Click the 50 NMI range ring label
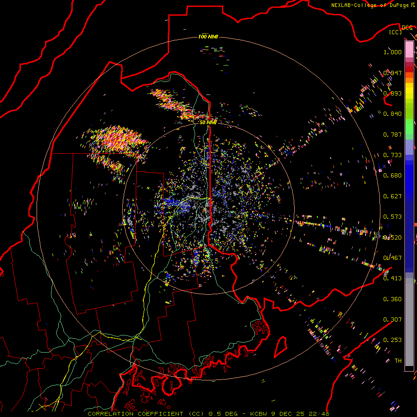This screenshot has height=417, width=417. click(208, 122)
